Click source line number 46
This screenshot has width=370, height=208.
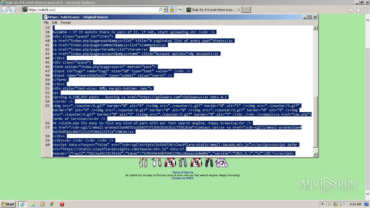click(47, 67)
